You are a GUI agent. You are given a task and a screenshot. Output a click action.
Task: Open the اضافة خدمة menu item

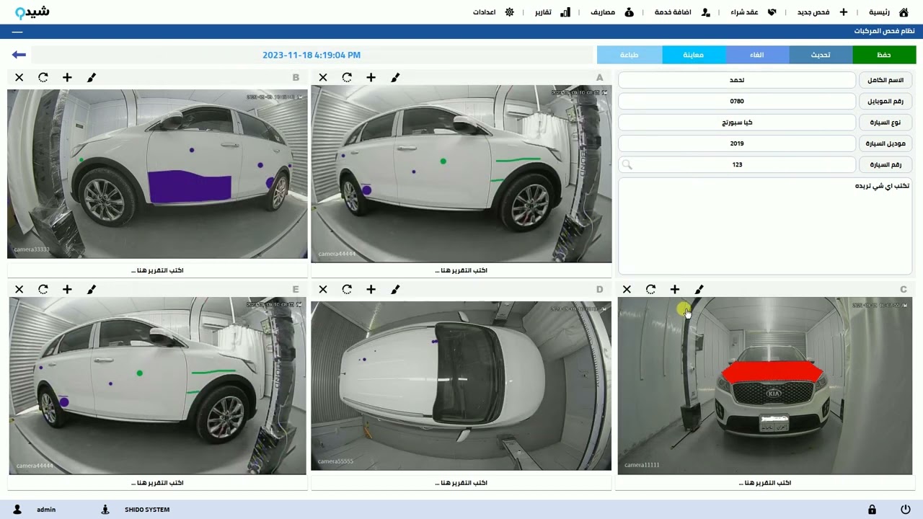coord(673,12)
